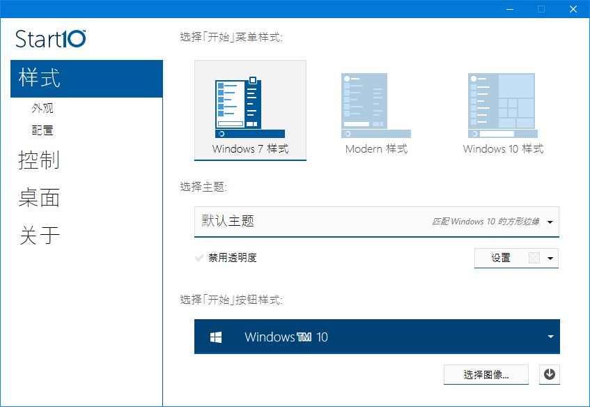Toggle the 禁用透明度 checkbox
Screen dimensions: 590x407
coord(200,258)
